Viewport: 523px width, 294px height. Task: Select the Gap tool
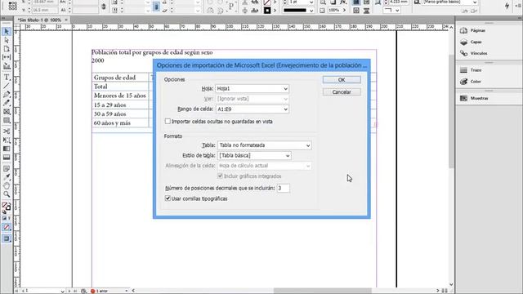click(x=7, y=57)
